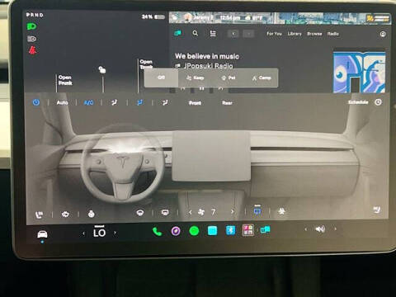Toggle Auto climate mode
This screenshot has height=297, width=396.
point(62,102)
